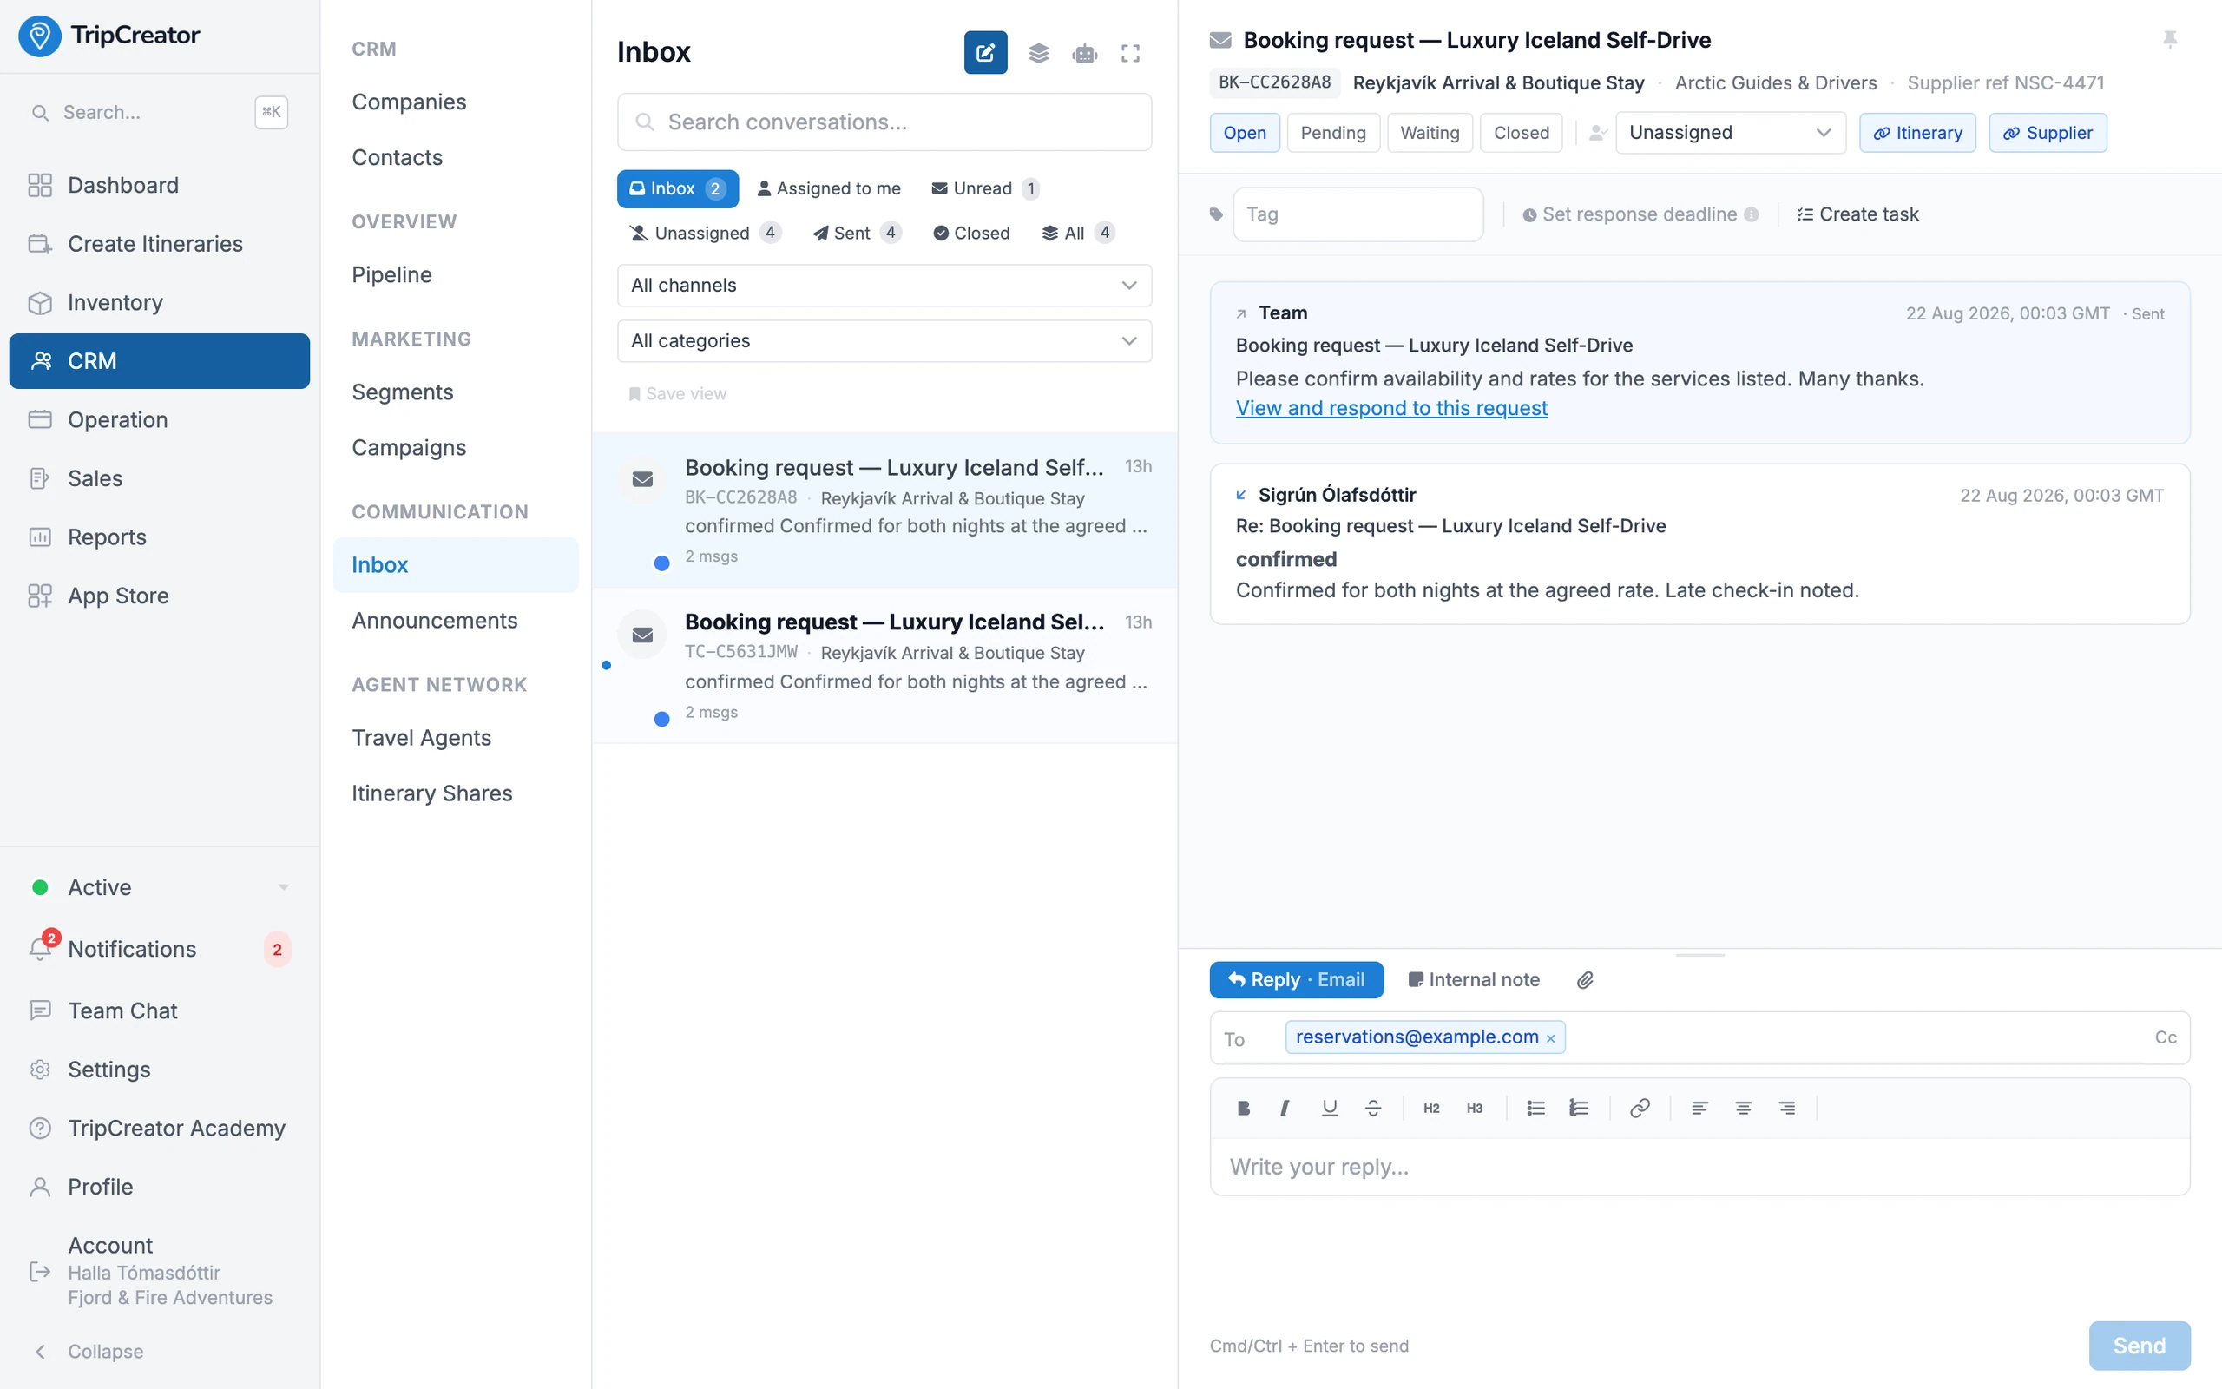This screenshot has width=2222, height=1389.
Task: Open Settings from the sidebar
Action: [x=160, y=1070]
